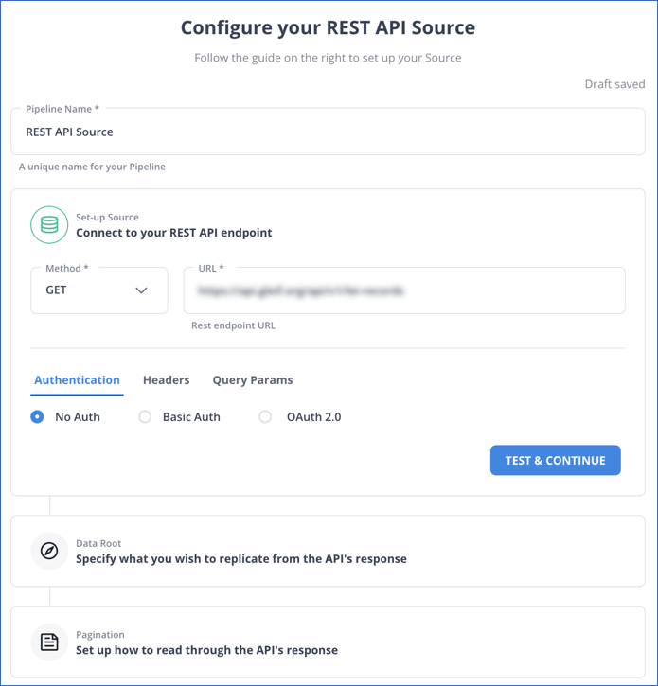658x686 pixels.
Task: Click the Draft saved status text
Action: [x=614, y=84]
